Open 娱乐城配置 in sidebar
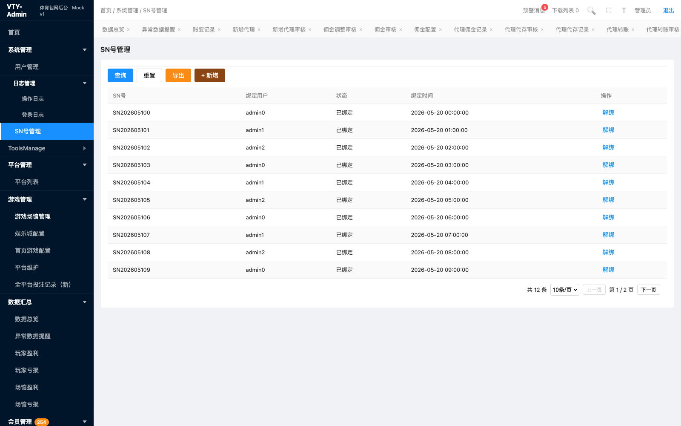Image resolution: width=681 pixels, height=426 pixels. coord(47,233)
